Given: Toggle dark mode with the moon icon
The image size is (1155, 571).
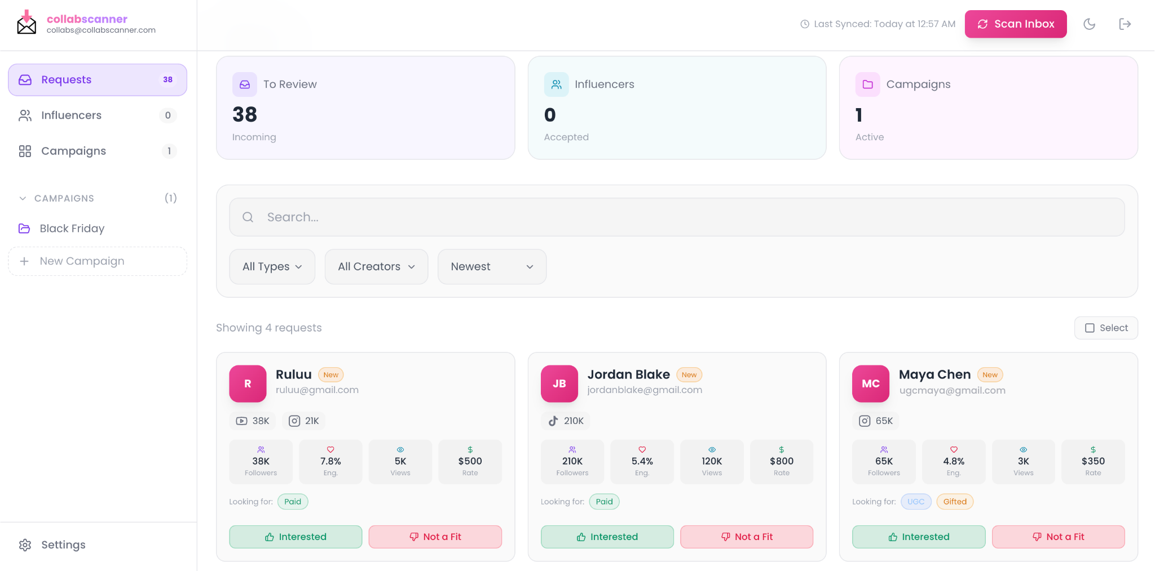Looking at the screenshot, I should click(1089, 24).
